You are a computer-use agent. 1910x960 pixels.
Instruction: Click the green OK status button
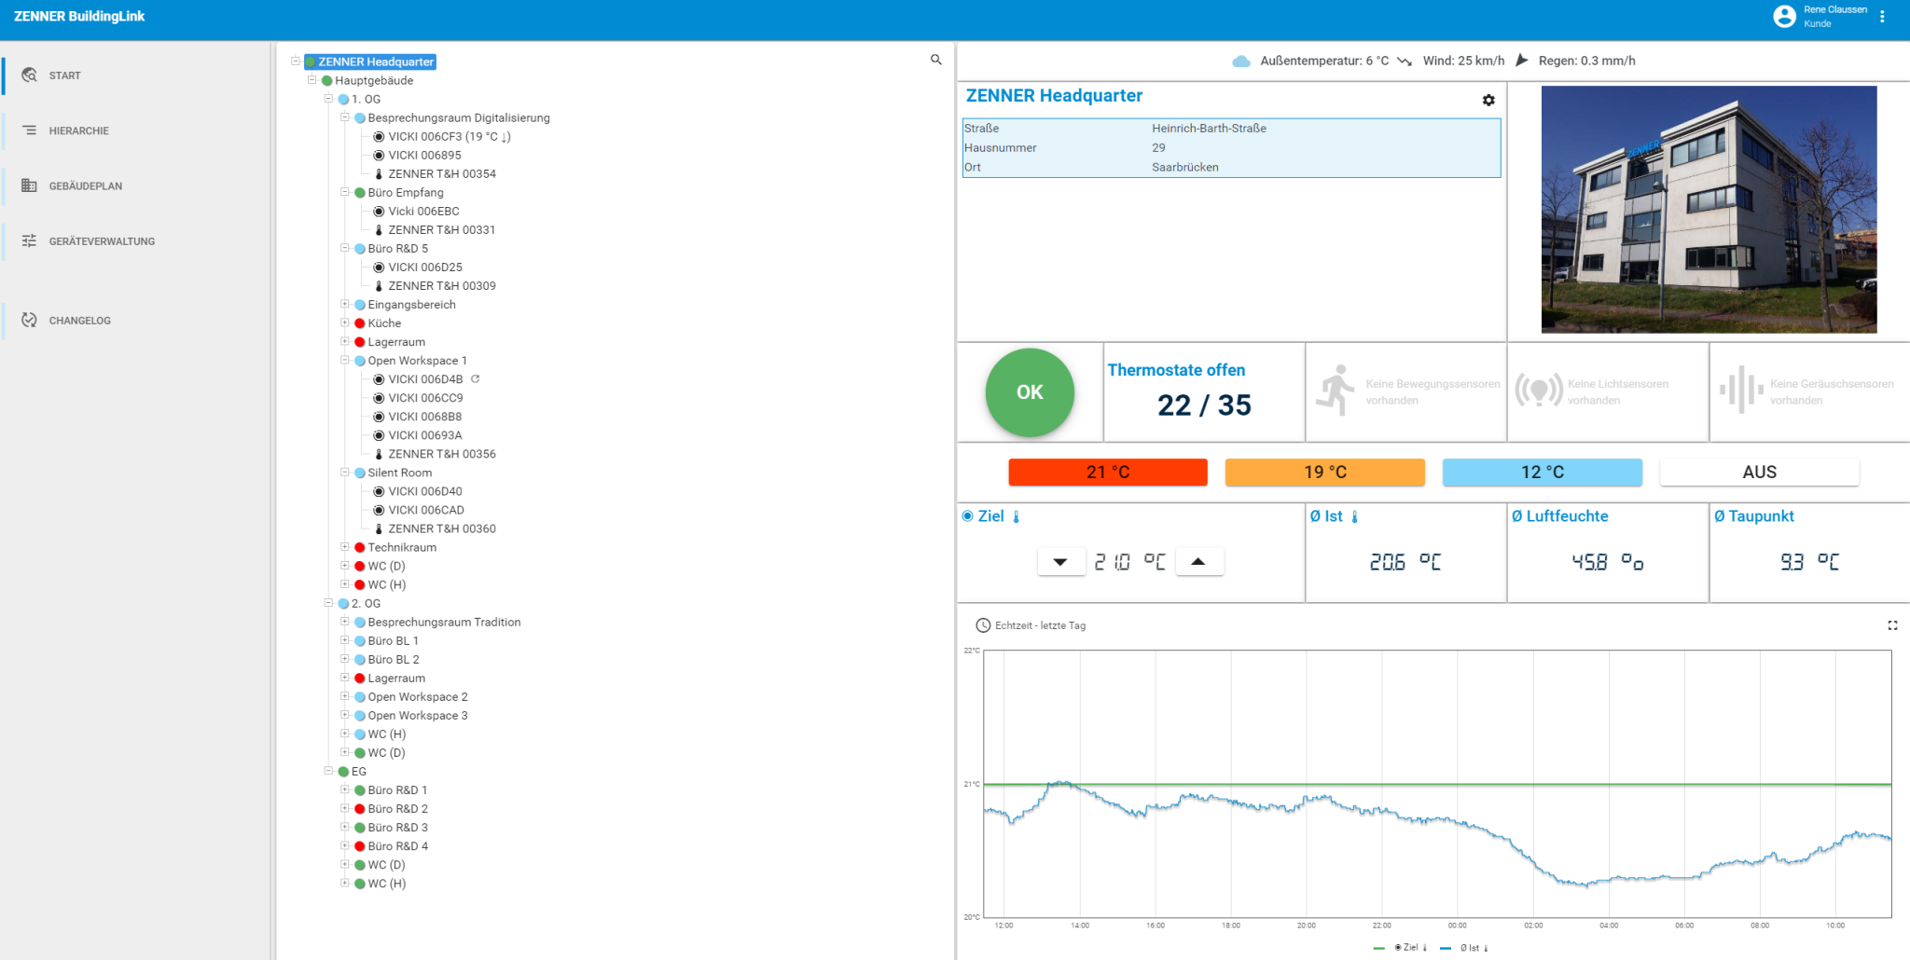[1030, 392]
